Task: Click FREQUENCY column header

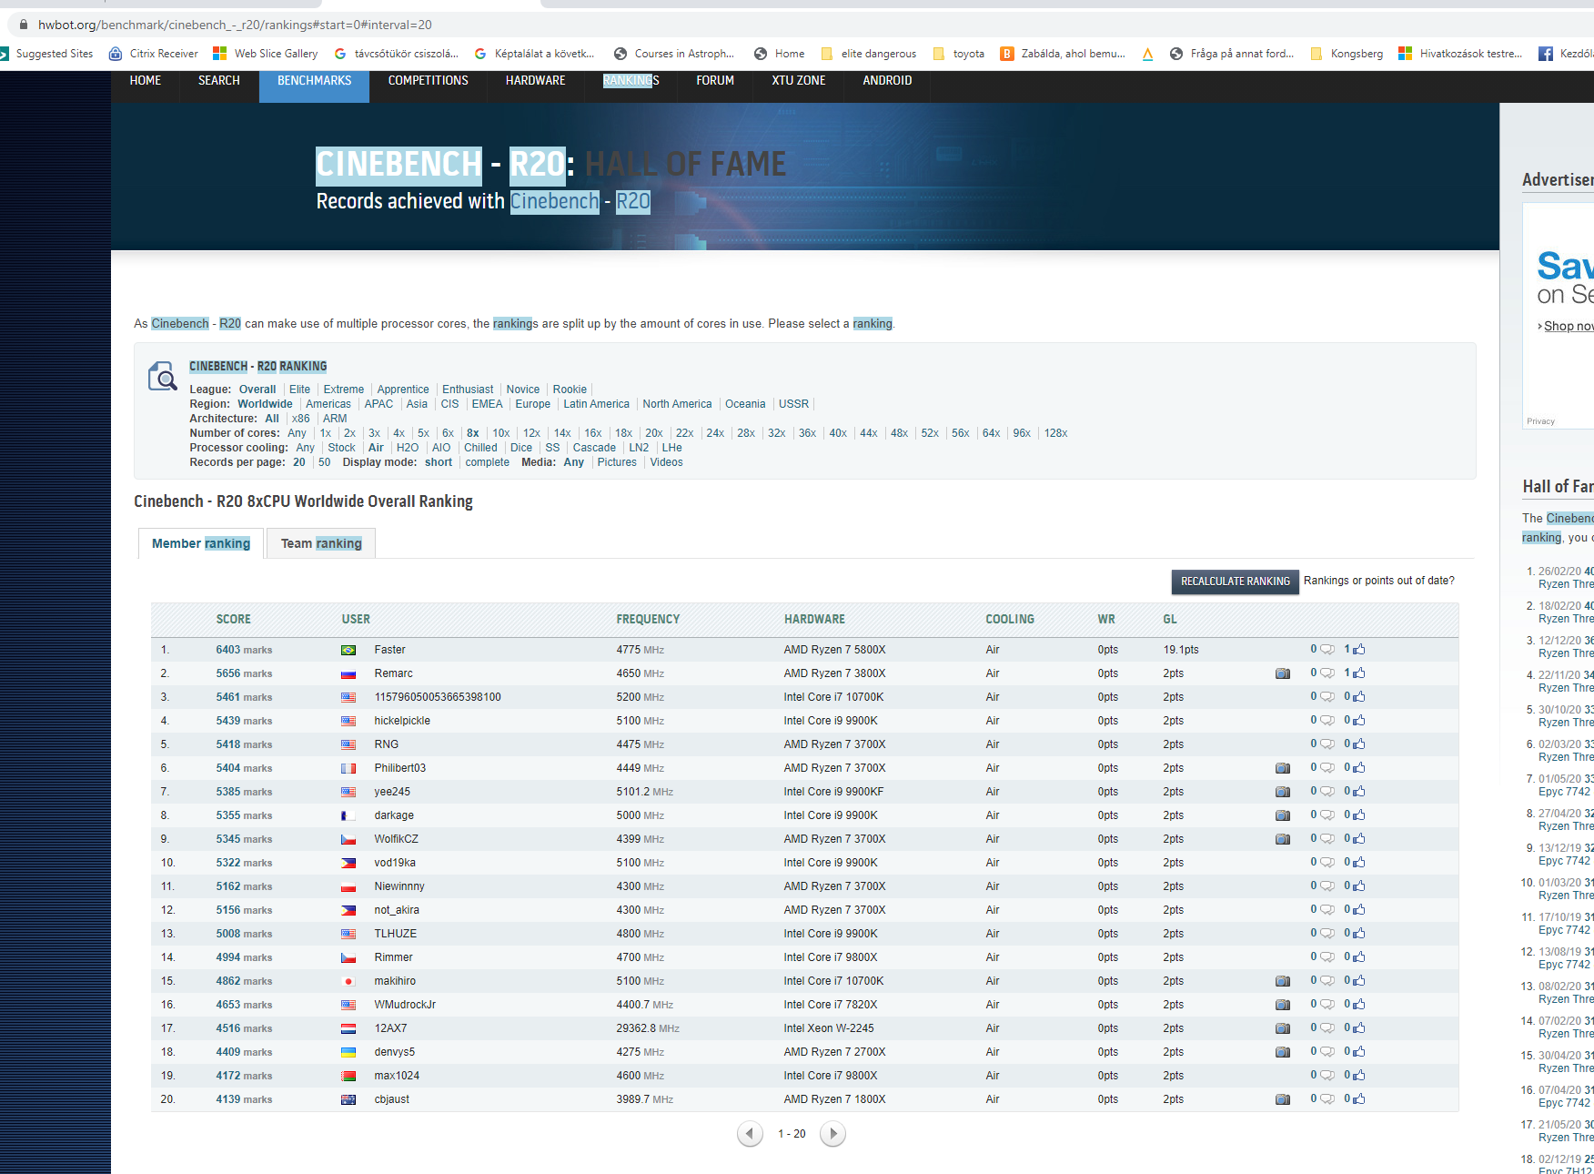Action: pyautogui.click(x=648, y=619)
